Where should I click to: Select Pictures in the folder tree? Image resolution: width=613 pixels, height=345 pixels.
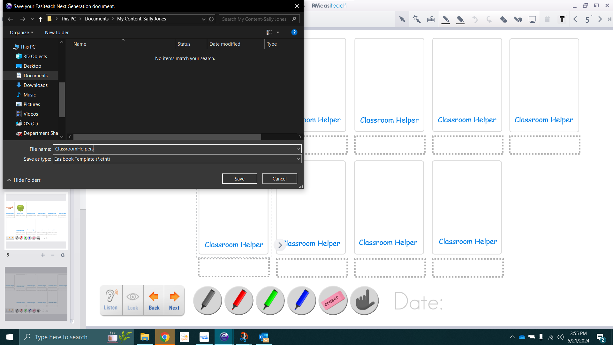coord(32,104)
